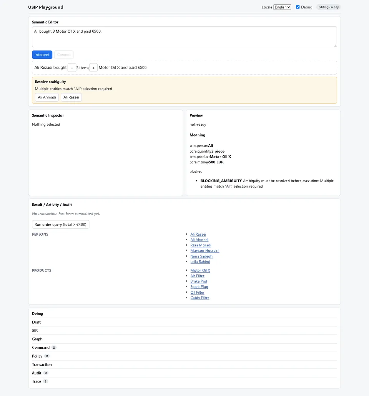
Task: Click the 'editing · ready' status badge
Action: tap(328, 7)
